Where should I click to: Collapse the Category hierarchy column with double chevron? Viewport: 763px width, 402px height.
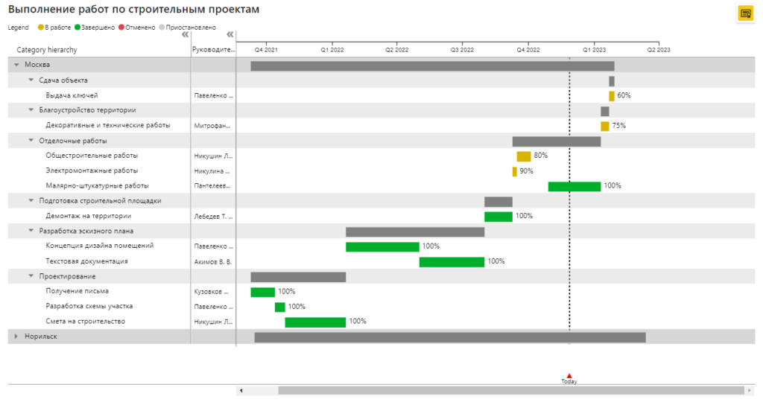point(185,34)
